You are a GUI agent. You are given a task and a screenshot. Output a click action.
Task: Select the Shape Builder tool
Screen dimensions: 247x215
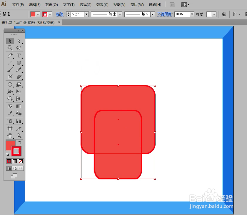(10, 99)
